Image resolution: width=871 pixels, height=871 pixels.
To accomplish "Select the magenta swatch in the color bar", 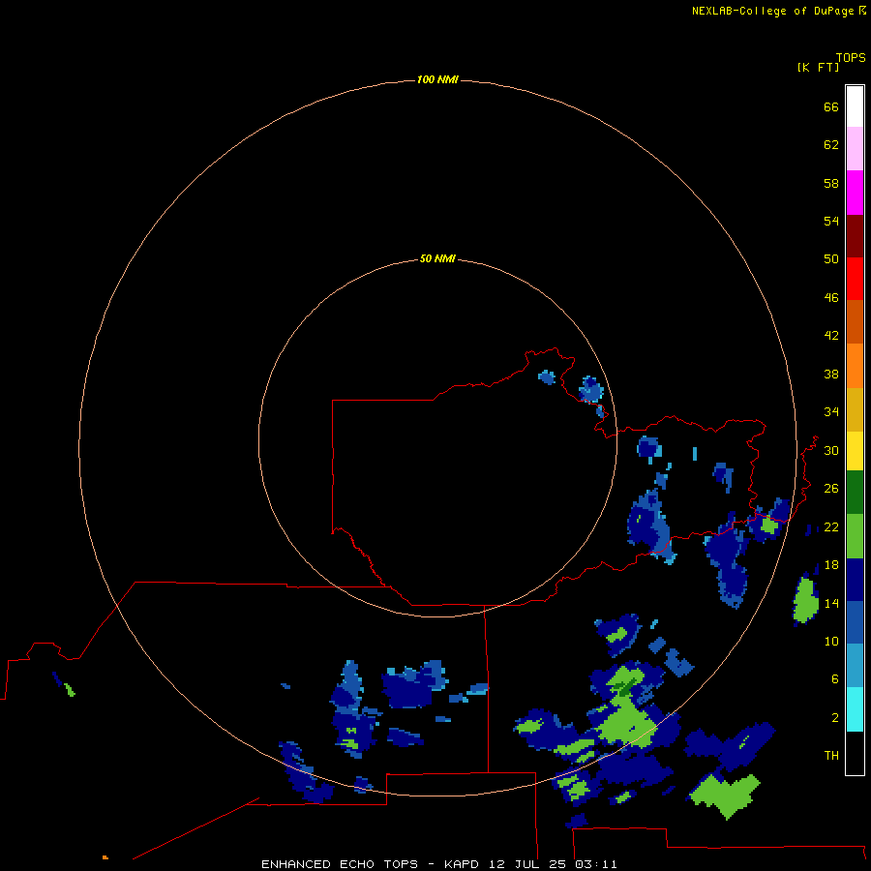I will pyautogui.click(x=855, y=193).
